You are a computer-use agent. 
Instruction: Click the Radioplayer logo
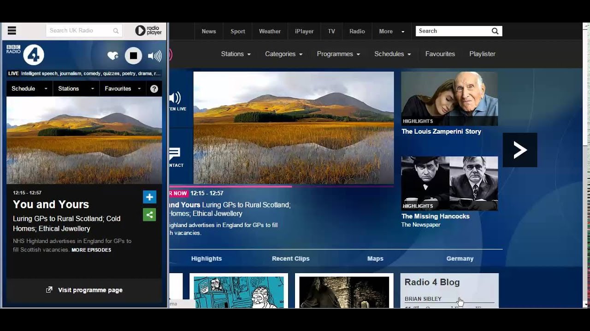pyautogui.click(x=148, y=31)
